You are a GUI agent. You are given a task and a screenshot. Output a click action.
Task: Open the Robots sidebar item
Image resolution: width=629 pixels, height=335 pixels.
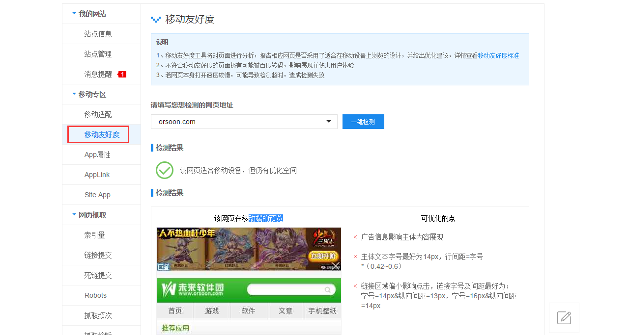coord(95,295)
